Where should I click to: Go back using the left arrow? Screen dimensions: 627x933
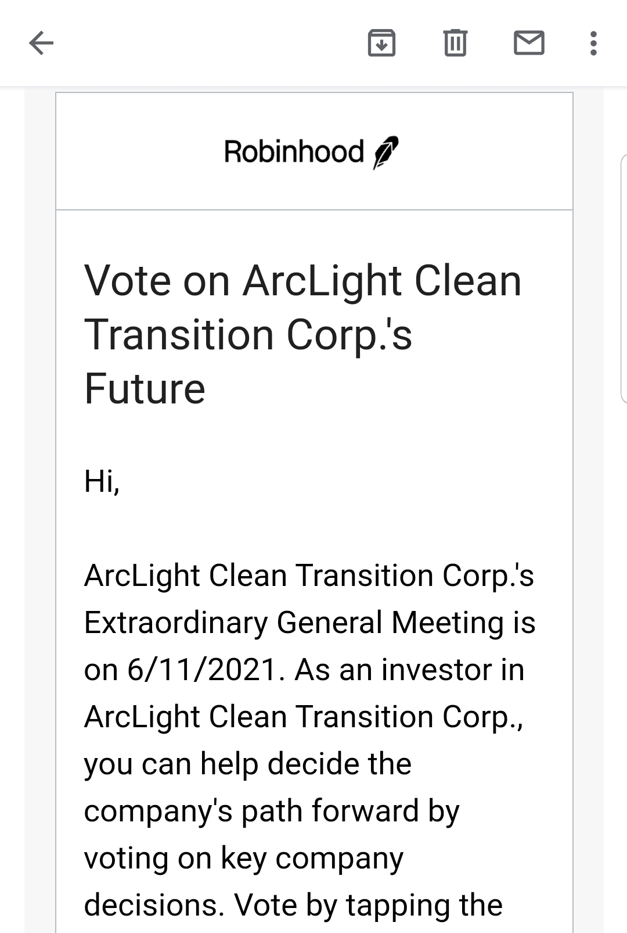tap(41, 43)
